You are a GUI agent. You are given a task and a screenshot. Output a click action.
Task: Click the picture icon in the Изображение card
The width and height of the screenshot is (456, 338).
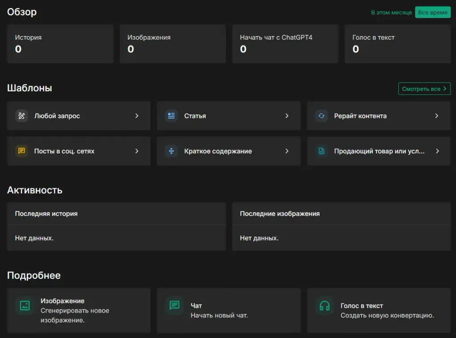click(25, 305)
